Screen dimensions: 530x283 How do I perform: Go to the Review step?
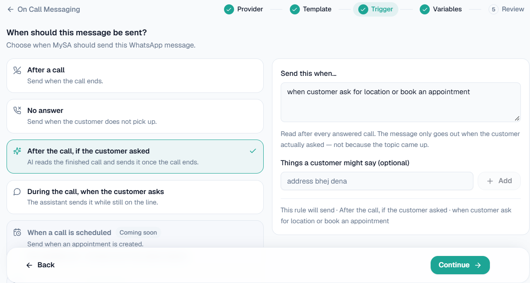point(506,9)
